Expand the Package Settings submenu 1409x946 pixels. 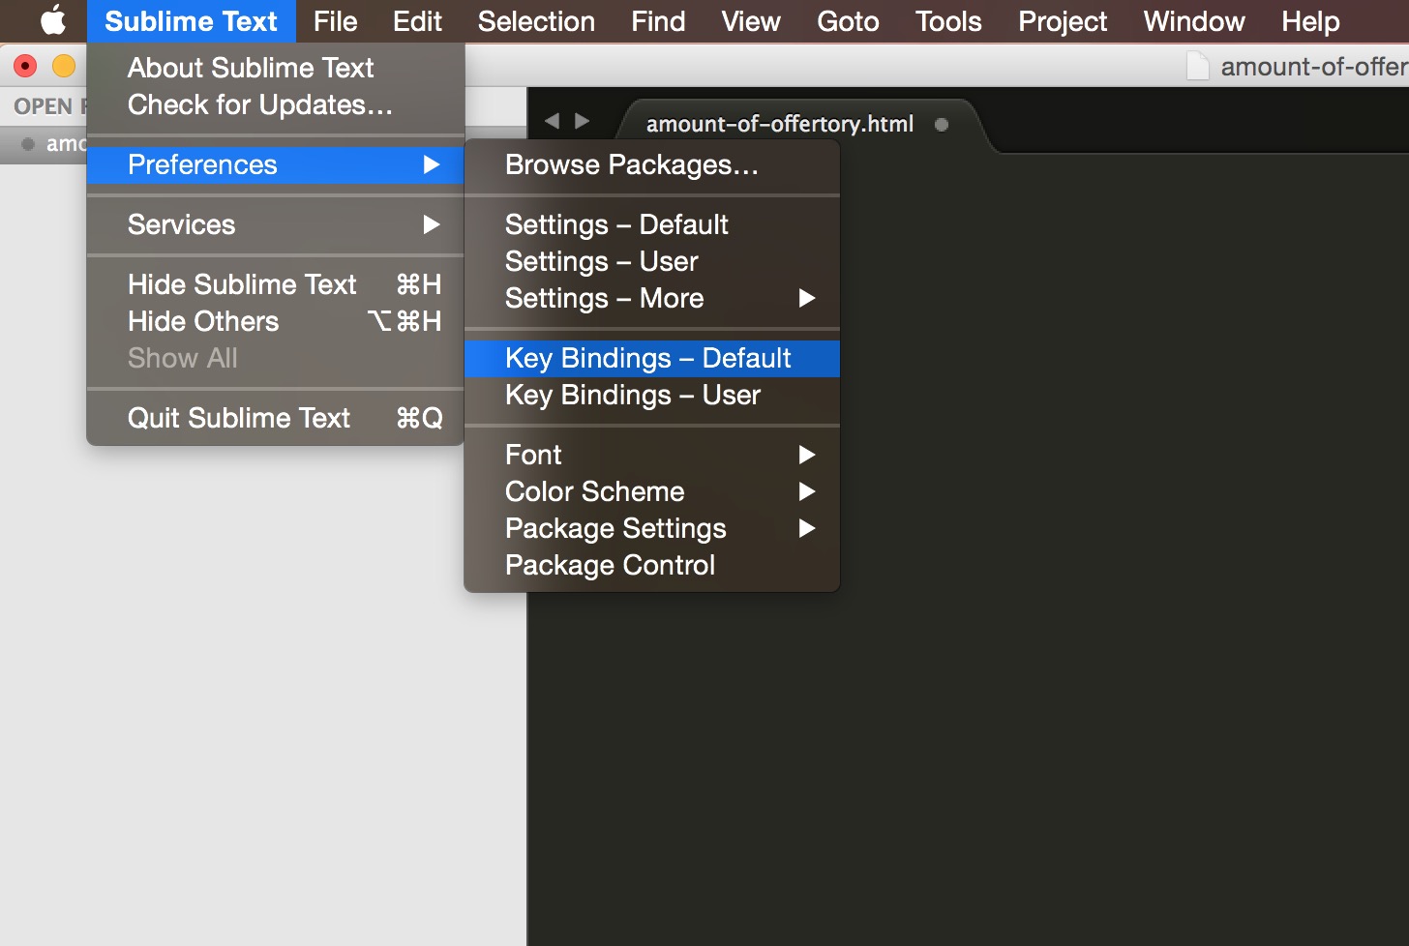click(652, 528)
